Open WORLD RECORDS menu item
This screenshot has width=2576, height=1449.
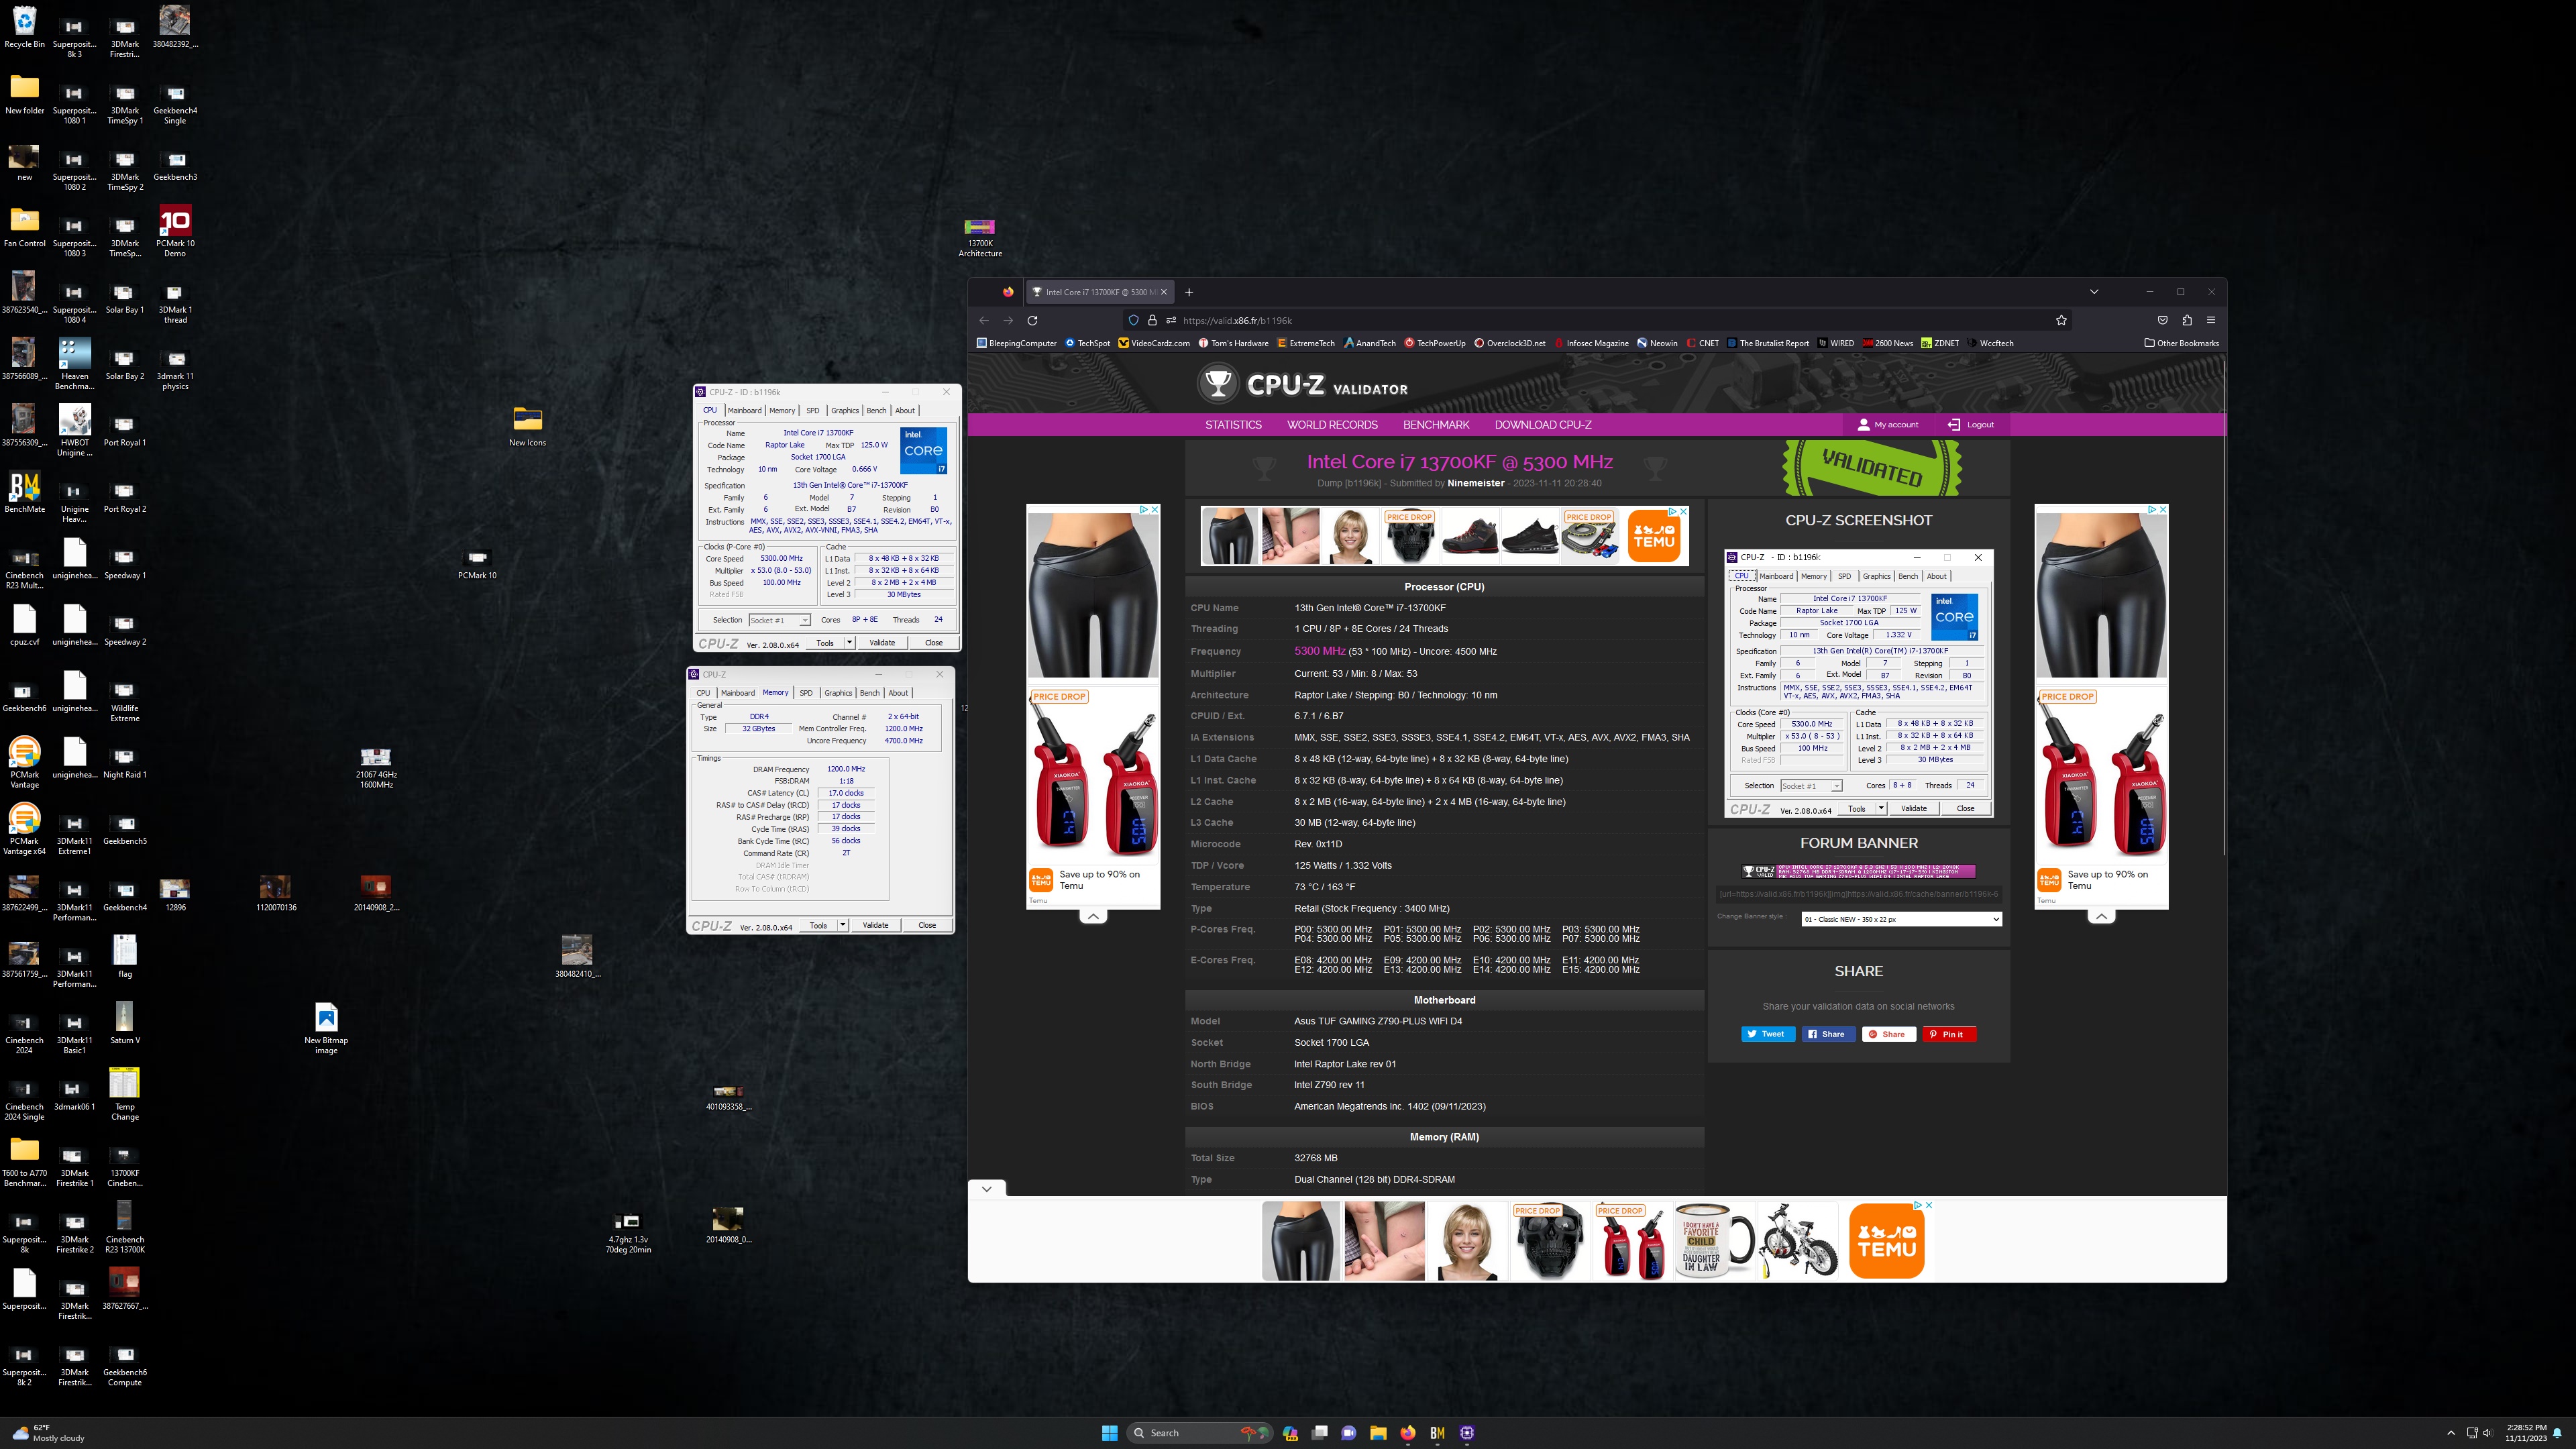click(x=1332, y=424)
